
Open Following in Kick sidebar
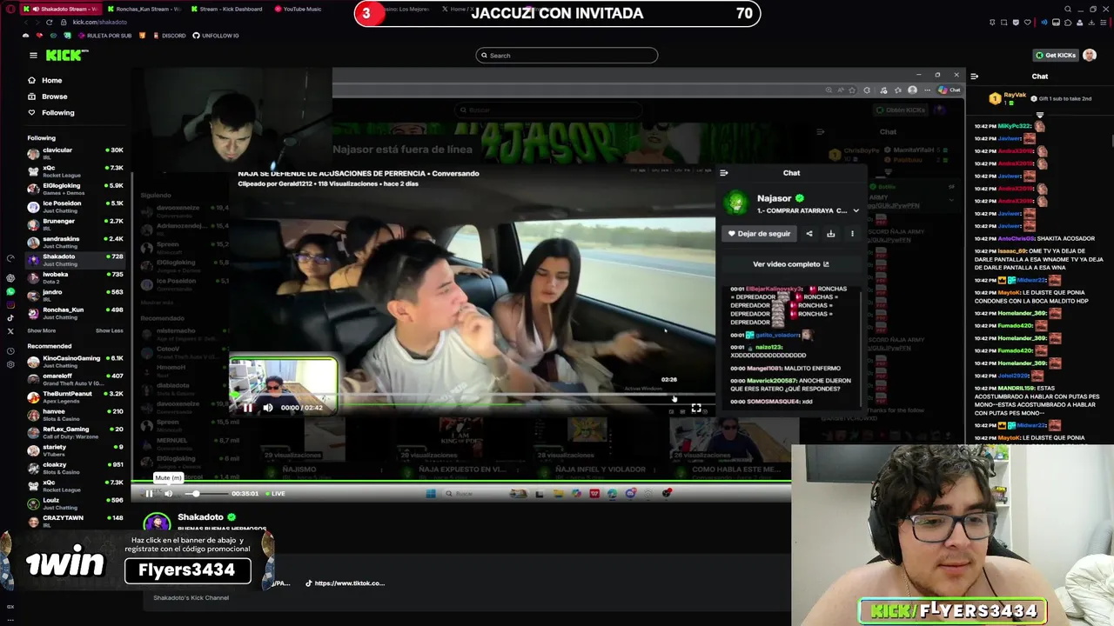(57, 112)
